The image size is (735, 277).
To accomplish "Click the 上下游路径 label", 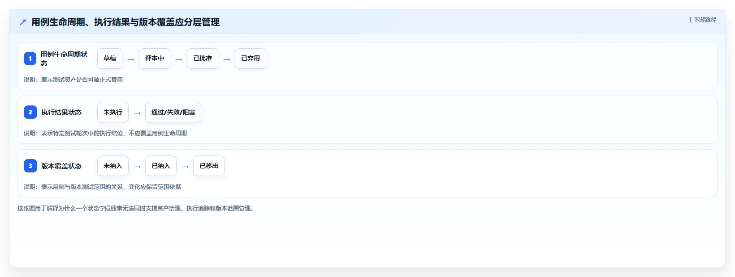I will 702,20.
